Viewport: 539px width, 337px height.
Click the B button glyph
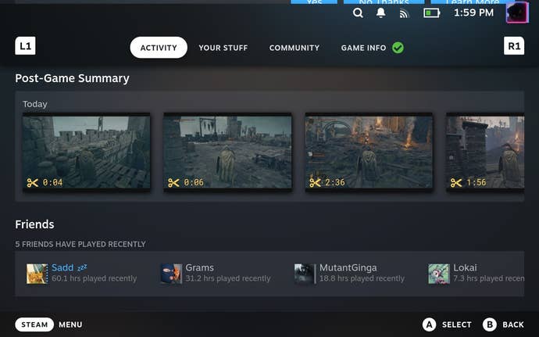pyautogui.click(x=490, y=324)
